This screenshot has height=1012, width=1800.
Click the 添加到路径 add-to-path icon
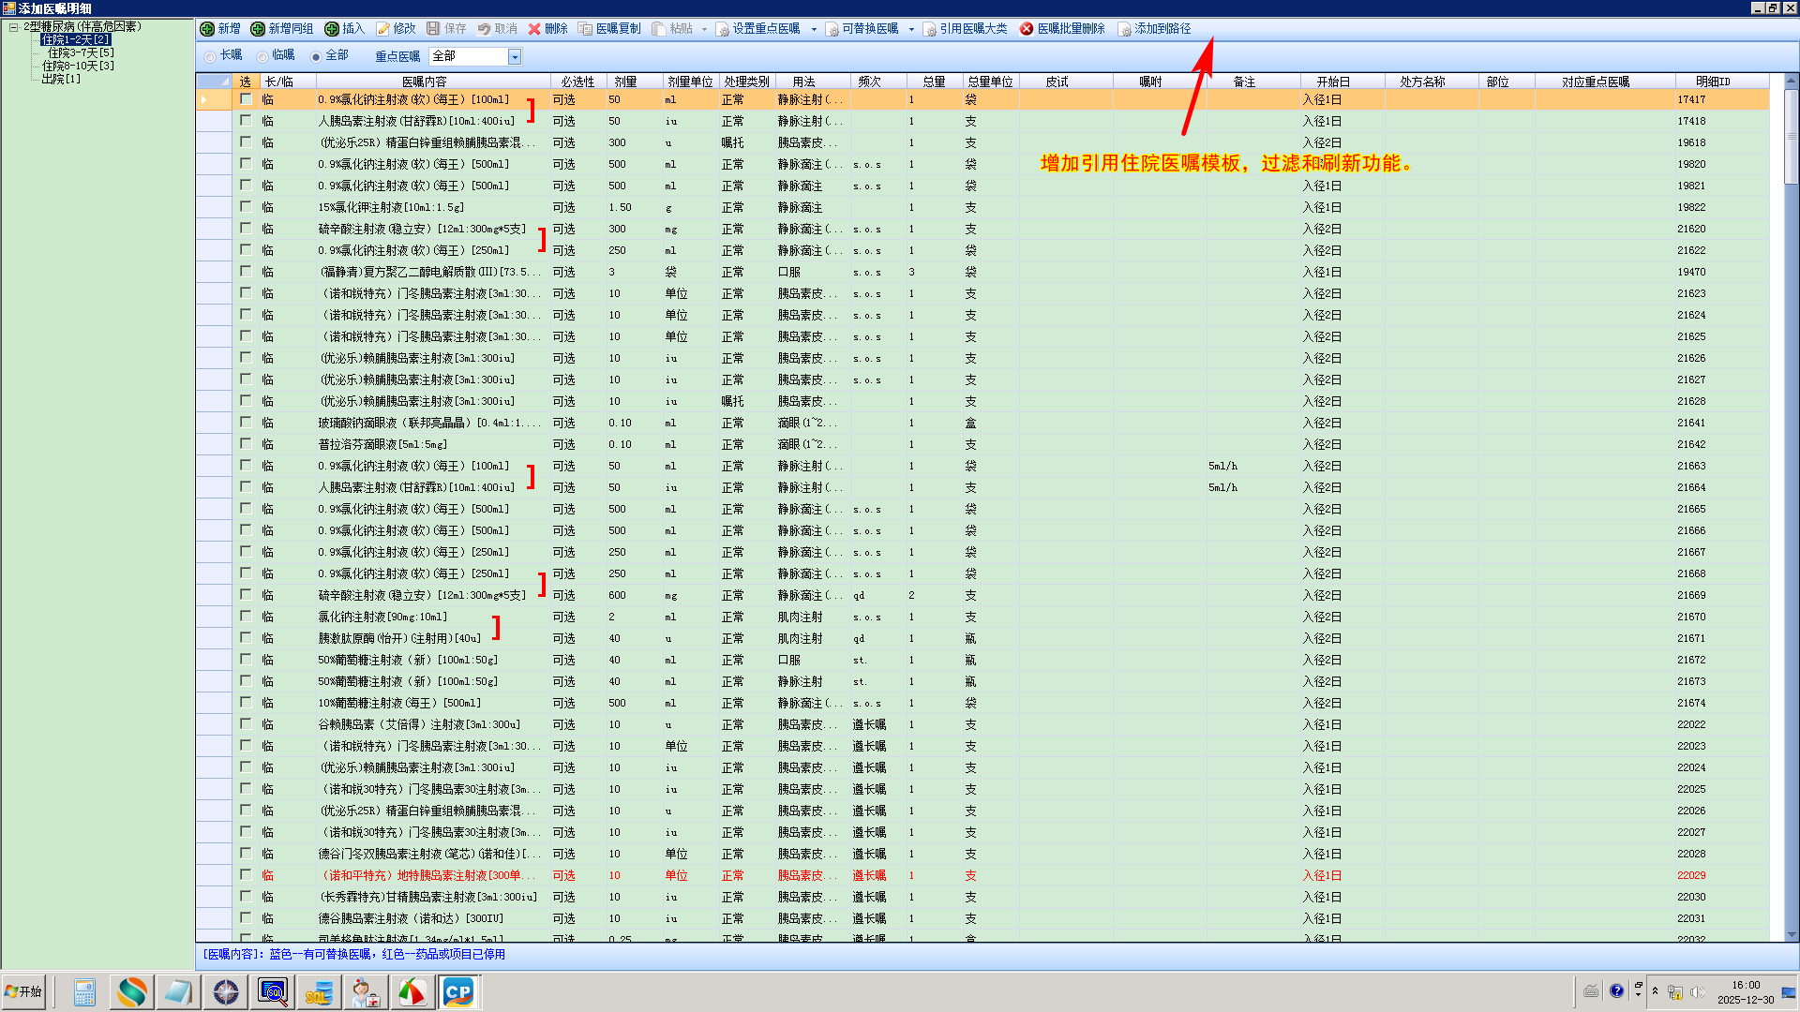coord(1124,29)
